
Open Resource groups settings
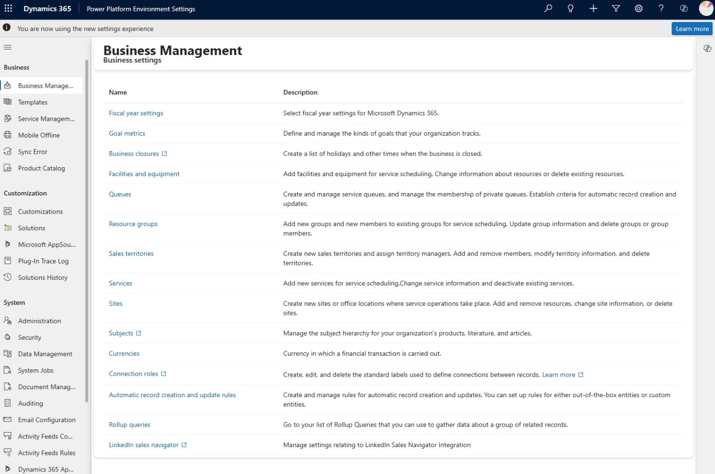pyautogui.click(x=133, y=224)
